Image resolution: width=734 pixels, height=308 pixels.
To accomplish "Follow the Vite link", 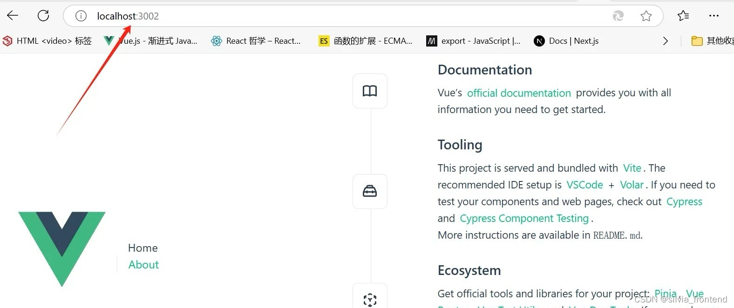I will [x=632, y=168].
